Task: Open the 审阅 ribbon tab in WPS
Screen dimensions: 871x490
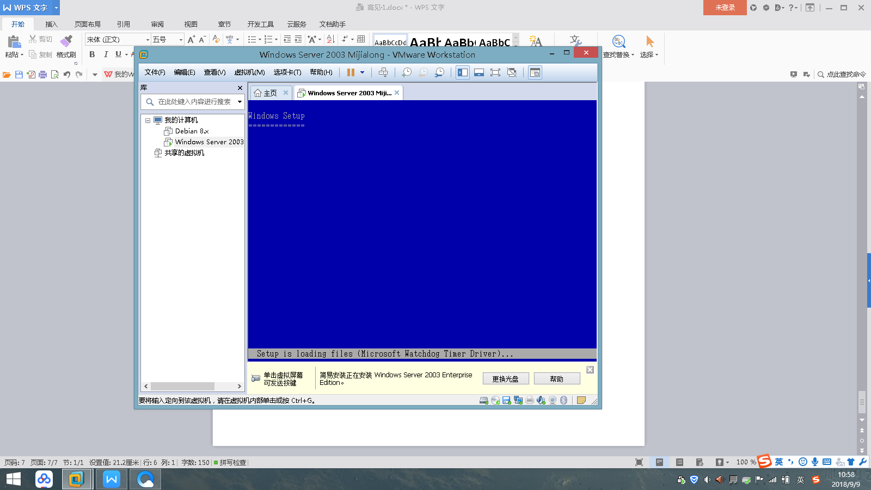Action: pyautogui.click(x=157, y=24)
